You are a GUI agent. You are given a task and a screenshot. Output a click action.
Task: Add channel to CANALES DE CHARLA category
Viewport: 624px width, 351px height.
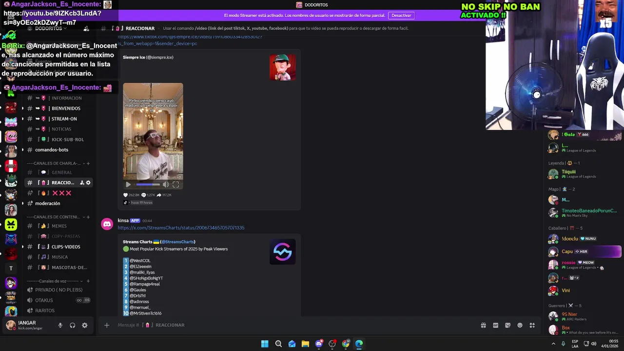pyautogui.click(x=88, y=163)
